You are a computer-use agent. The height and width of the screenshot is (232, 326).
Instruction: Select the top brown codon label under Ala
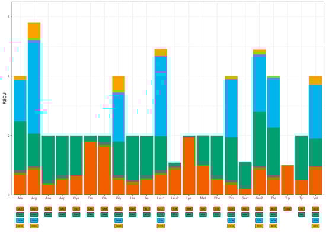[20, 208]
